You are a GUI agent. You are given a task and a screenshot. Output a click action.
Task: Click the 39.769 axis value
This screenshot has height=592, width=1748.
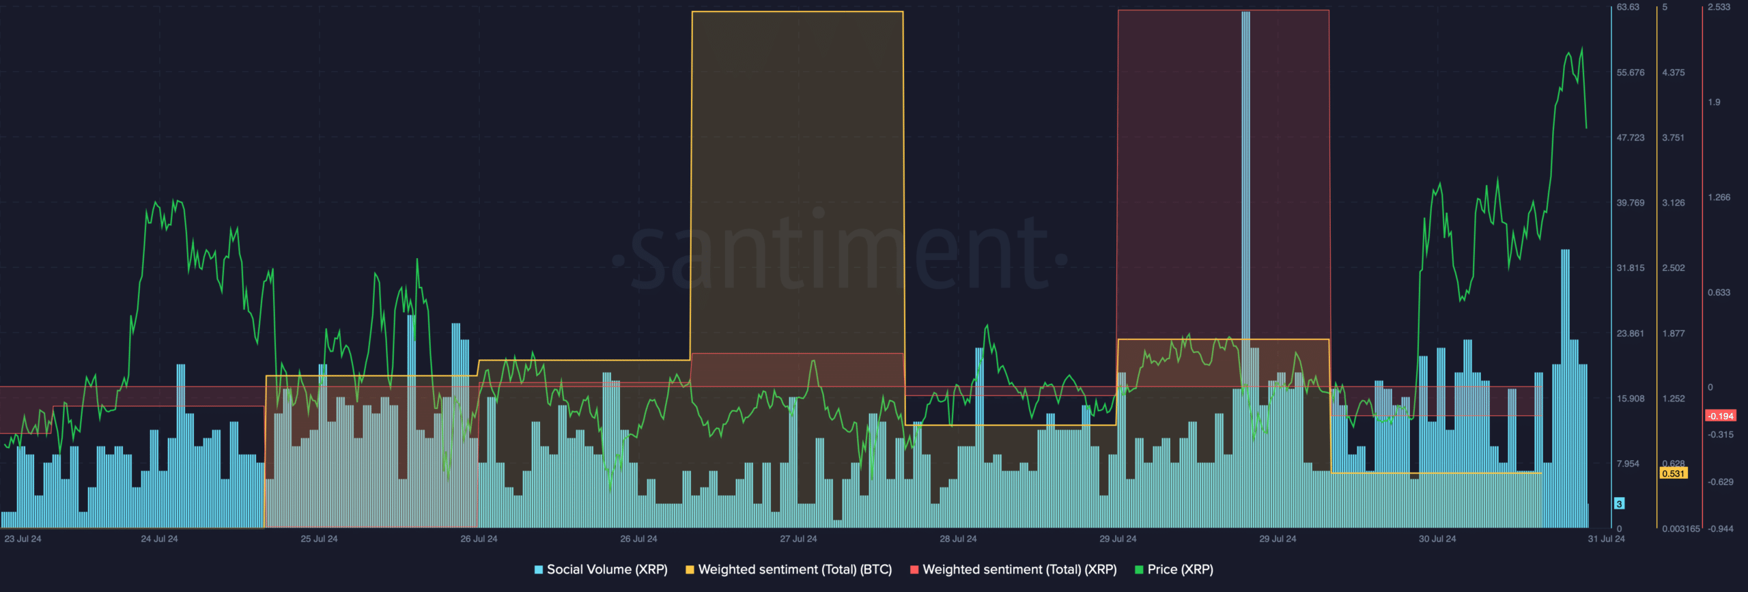pos(1631,203)
